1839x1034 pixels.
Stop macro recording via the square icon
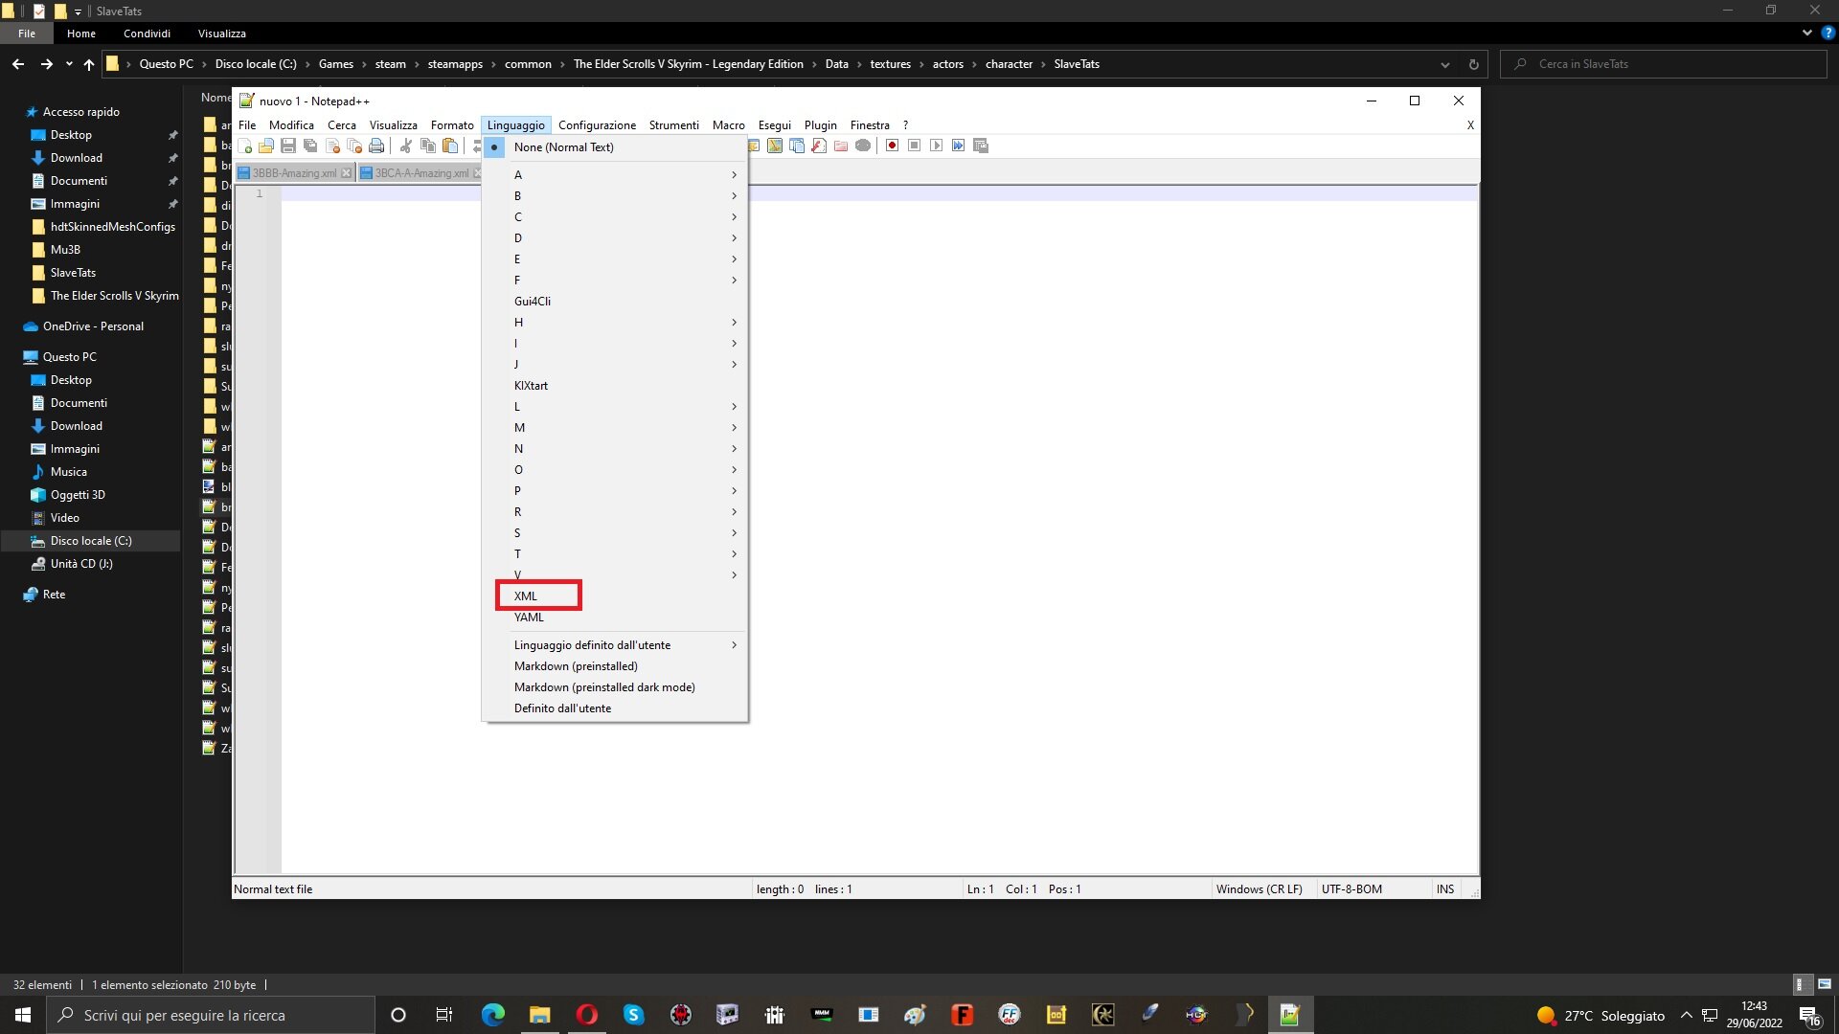pos(914,146)
